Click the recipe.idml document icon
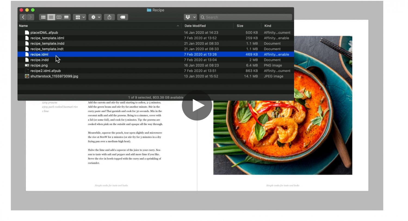 (27, 54)
